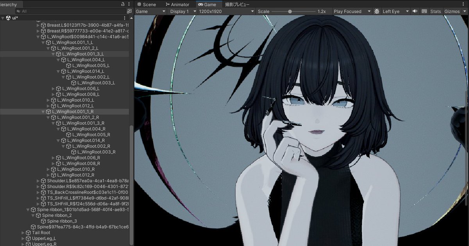Collapse L_WingRoot.014_R tree node
The width and height of the screenshot is (469, 246).
coord(58,140)
